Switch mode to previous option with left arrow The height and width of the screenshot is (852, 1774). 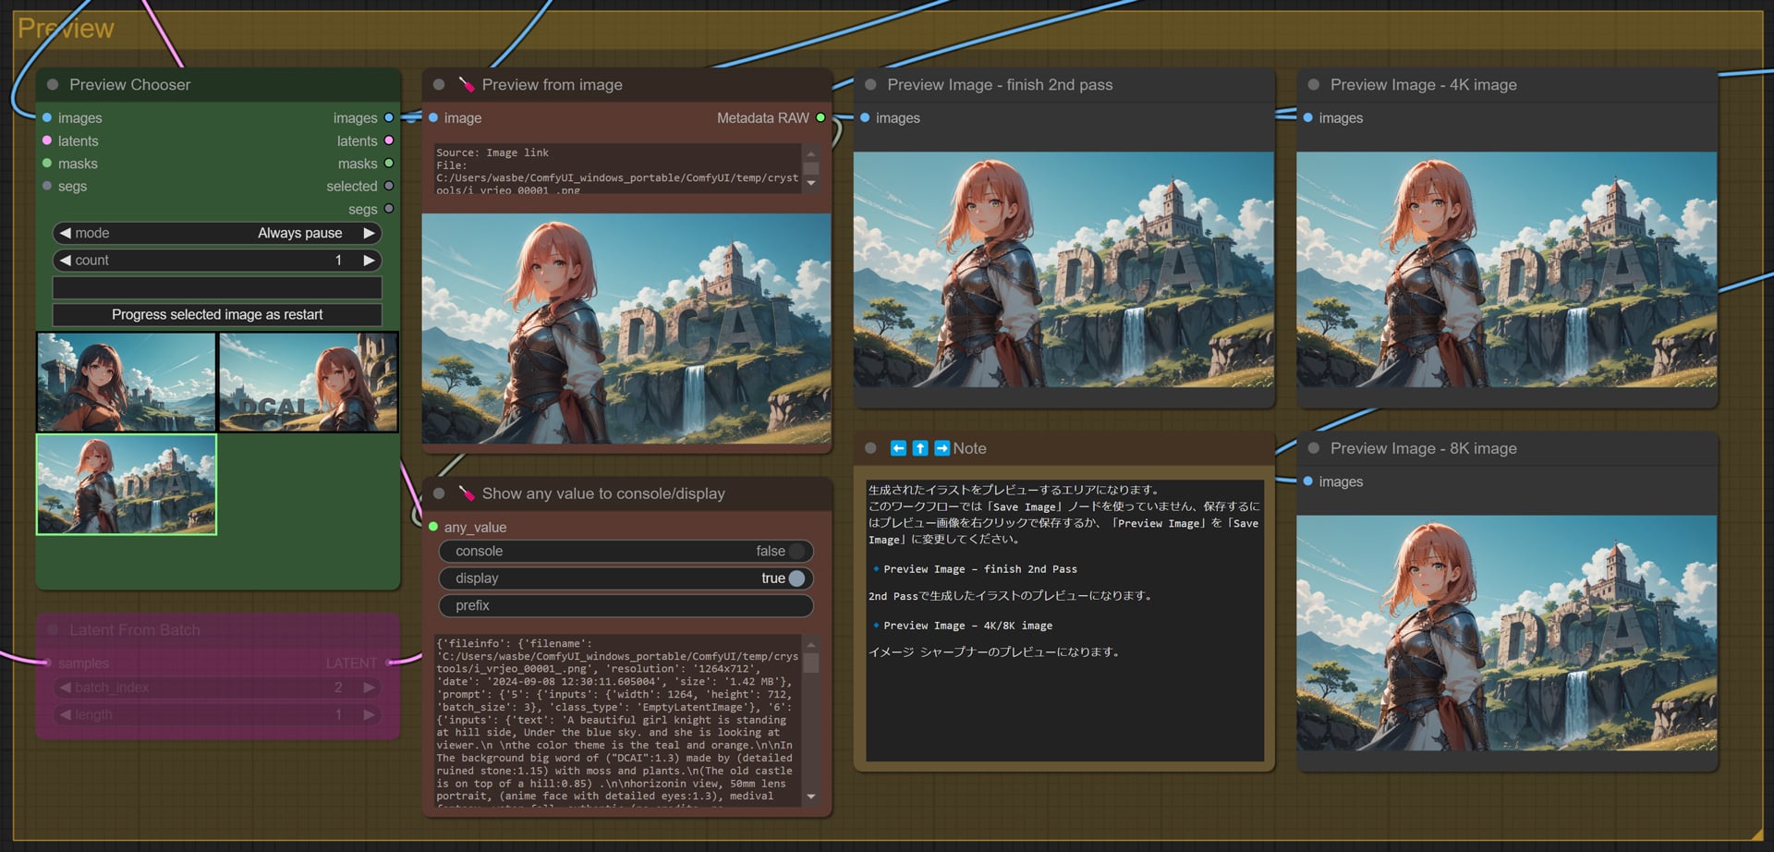[x=65, y=233]
